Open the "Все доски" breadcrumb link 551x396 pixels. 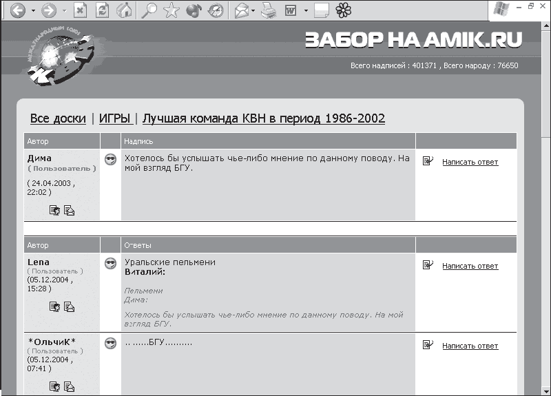click(58, 118)
